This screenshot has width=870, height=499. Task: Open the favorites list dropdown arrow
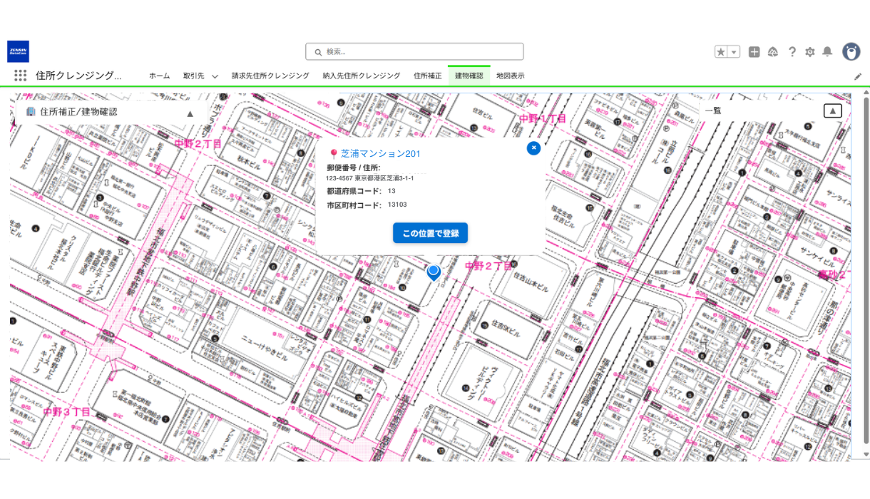(734, 52)
